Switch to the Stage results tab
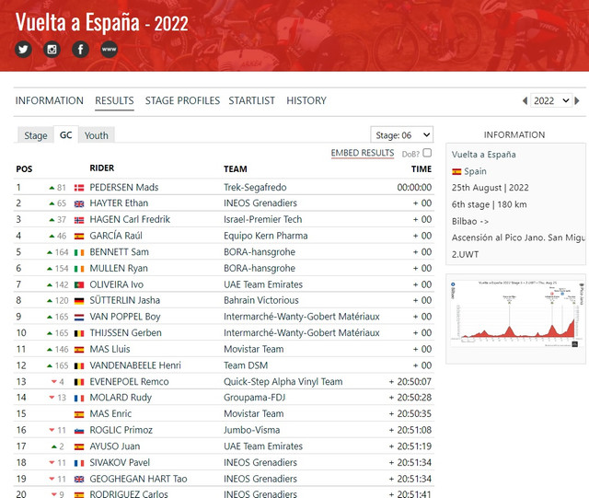 (x=36, y=135)
